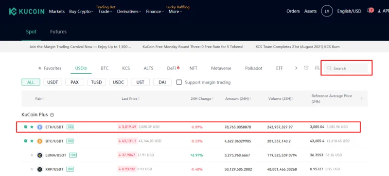Select the ETF category tab
Image resolution: width=389 pixels, height=176 pixels.
coord(279,68)
